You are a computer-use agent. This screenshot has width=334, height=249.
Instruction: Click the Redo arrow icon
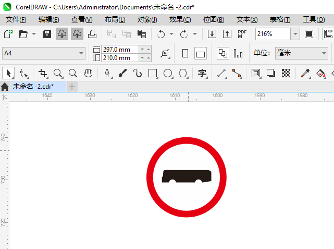(x=184, y=34)
